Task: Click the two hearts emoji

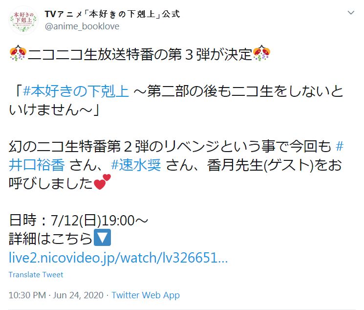Action: (102, 182)
